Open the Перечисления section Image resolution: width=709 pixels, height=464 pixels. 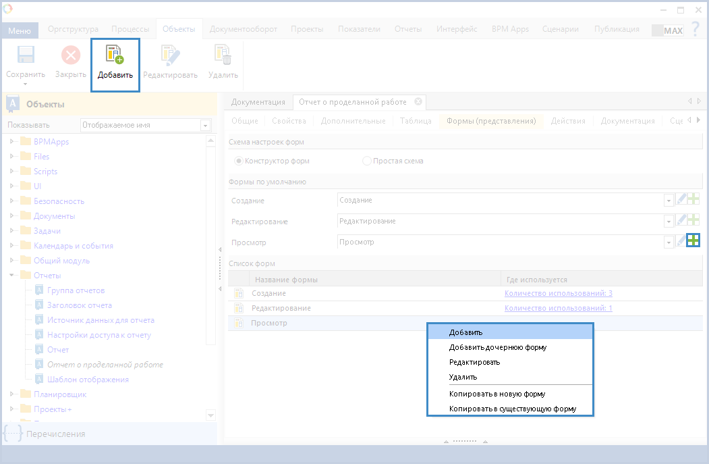109,434
